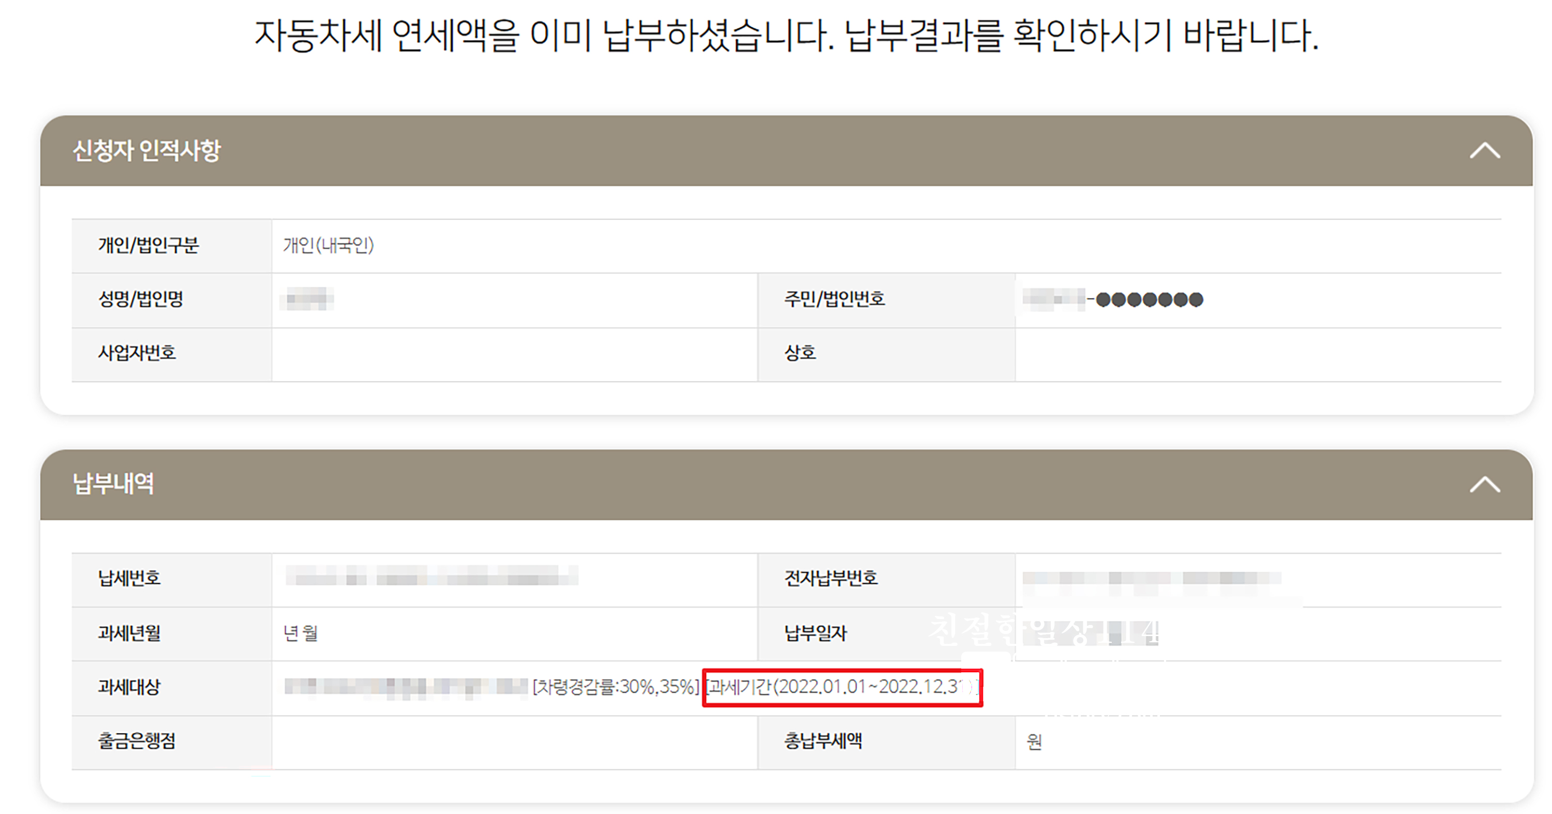Click the 주민/법인번호 label
Screen dimensions: 1552x814
pos(834,299)
